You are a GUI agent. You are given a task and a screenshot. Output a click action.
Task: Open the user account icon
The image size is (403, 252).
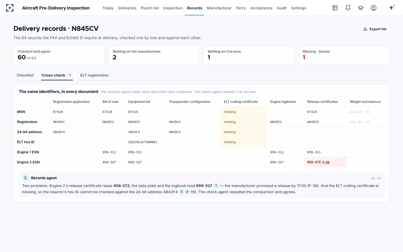click(374, 8)
